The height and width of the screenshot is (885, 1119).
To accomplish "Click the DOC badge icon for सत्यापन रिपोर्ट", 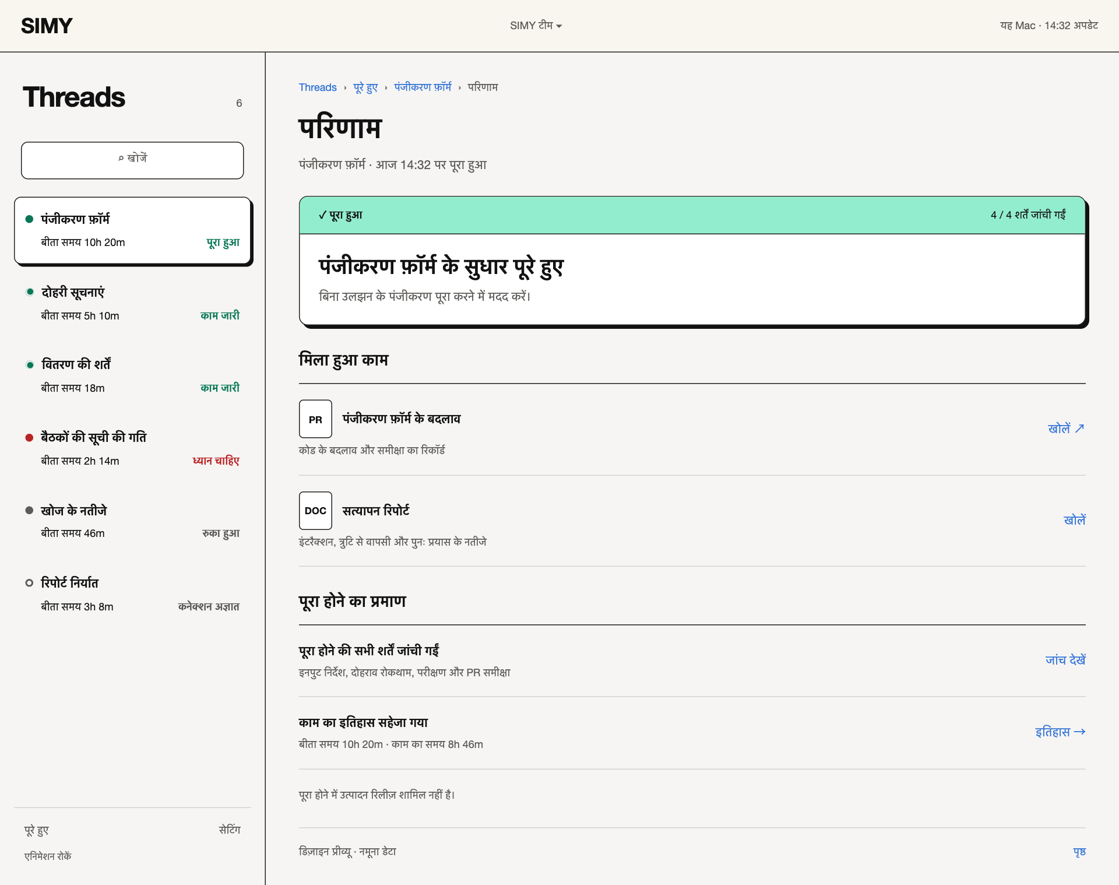I will click(315, 510).
